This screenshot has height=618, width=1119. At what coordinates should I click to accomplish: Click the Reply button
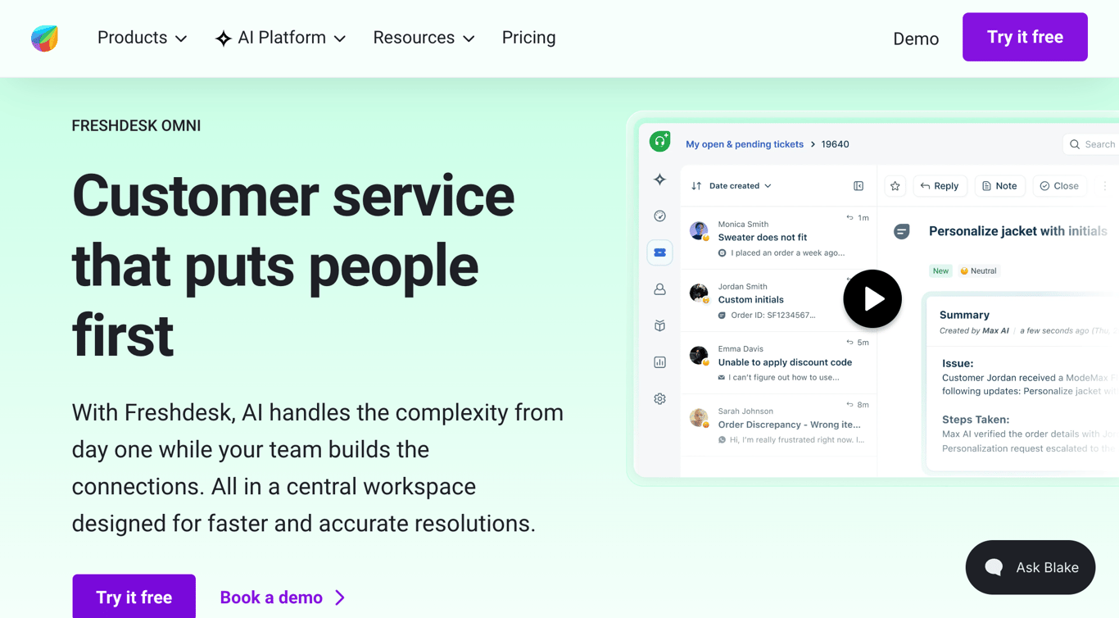pyautogui.click(x=940, y=186)
